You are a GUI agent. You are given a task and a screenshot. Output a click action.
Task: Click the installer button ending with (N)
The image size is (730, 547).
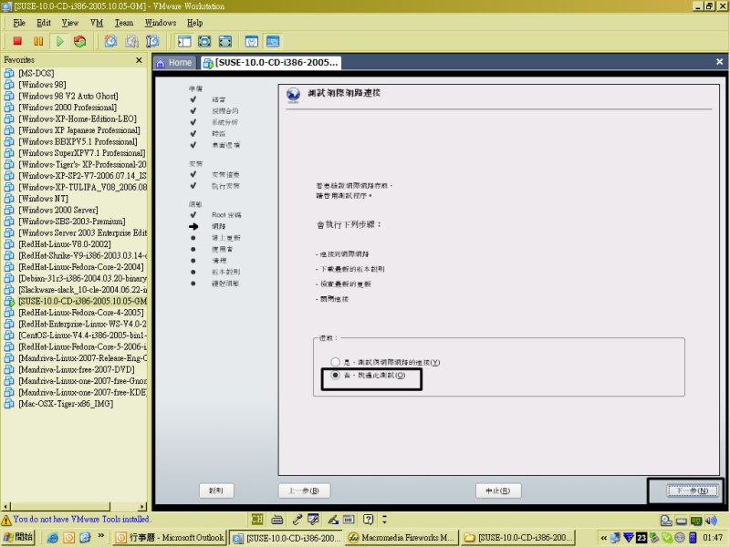(x=693, y=490)
